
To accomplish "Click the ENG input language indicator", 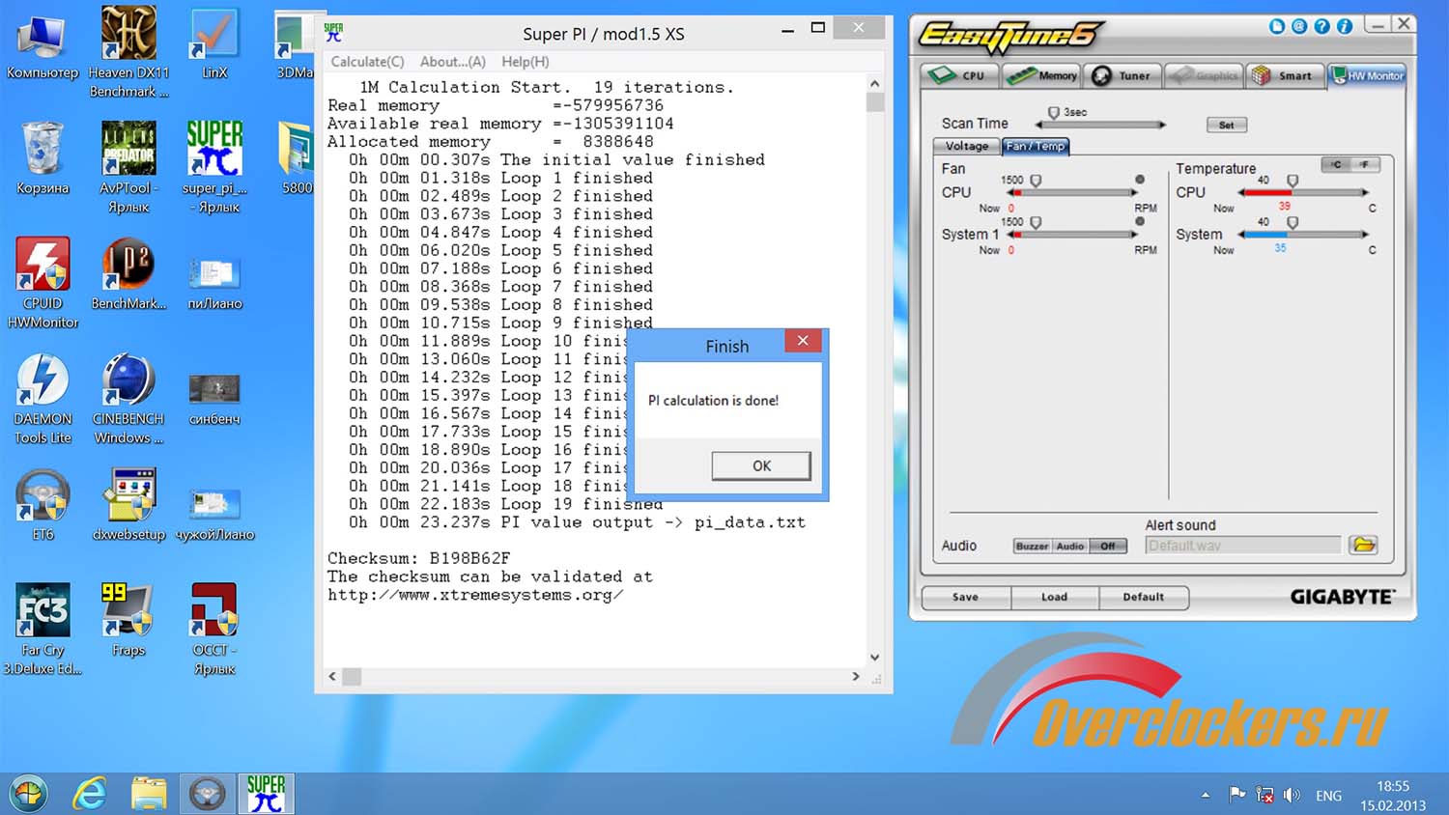I will click(1328, 796).
